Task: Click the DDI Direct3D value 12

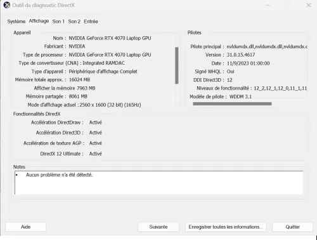Action: click(x=230, y=80)
